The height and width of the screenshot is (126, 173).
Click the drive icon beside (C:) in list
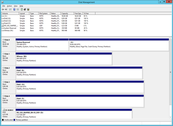click(x=3, y=16)
